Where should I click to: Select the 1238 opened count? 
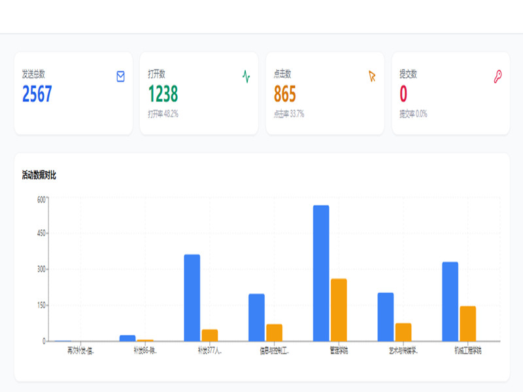point(163,93)
